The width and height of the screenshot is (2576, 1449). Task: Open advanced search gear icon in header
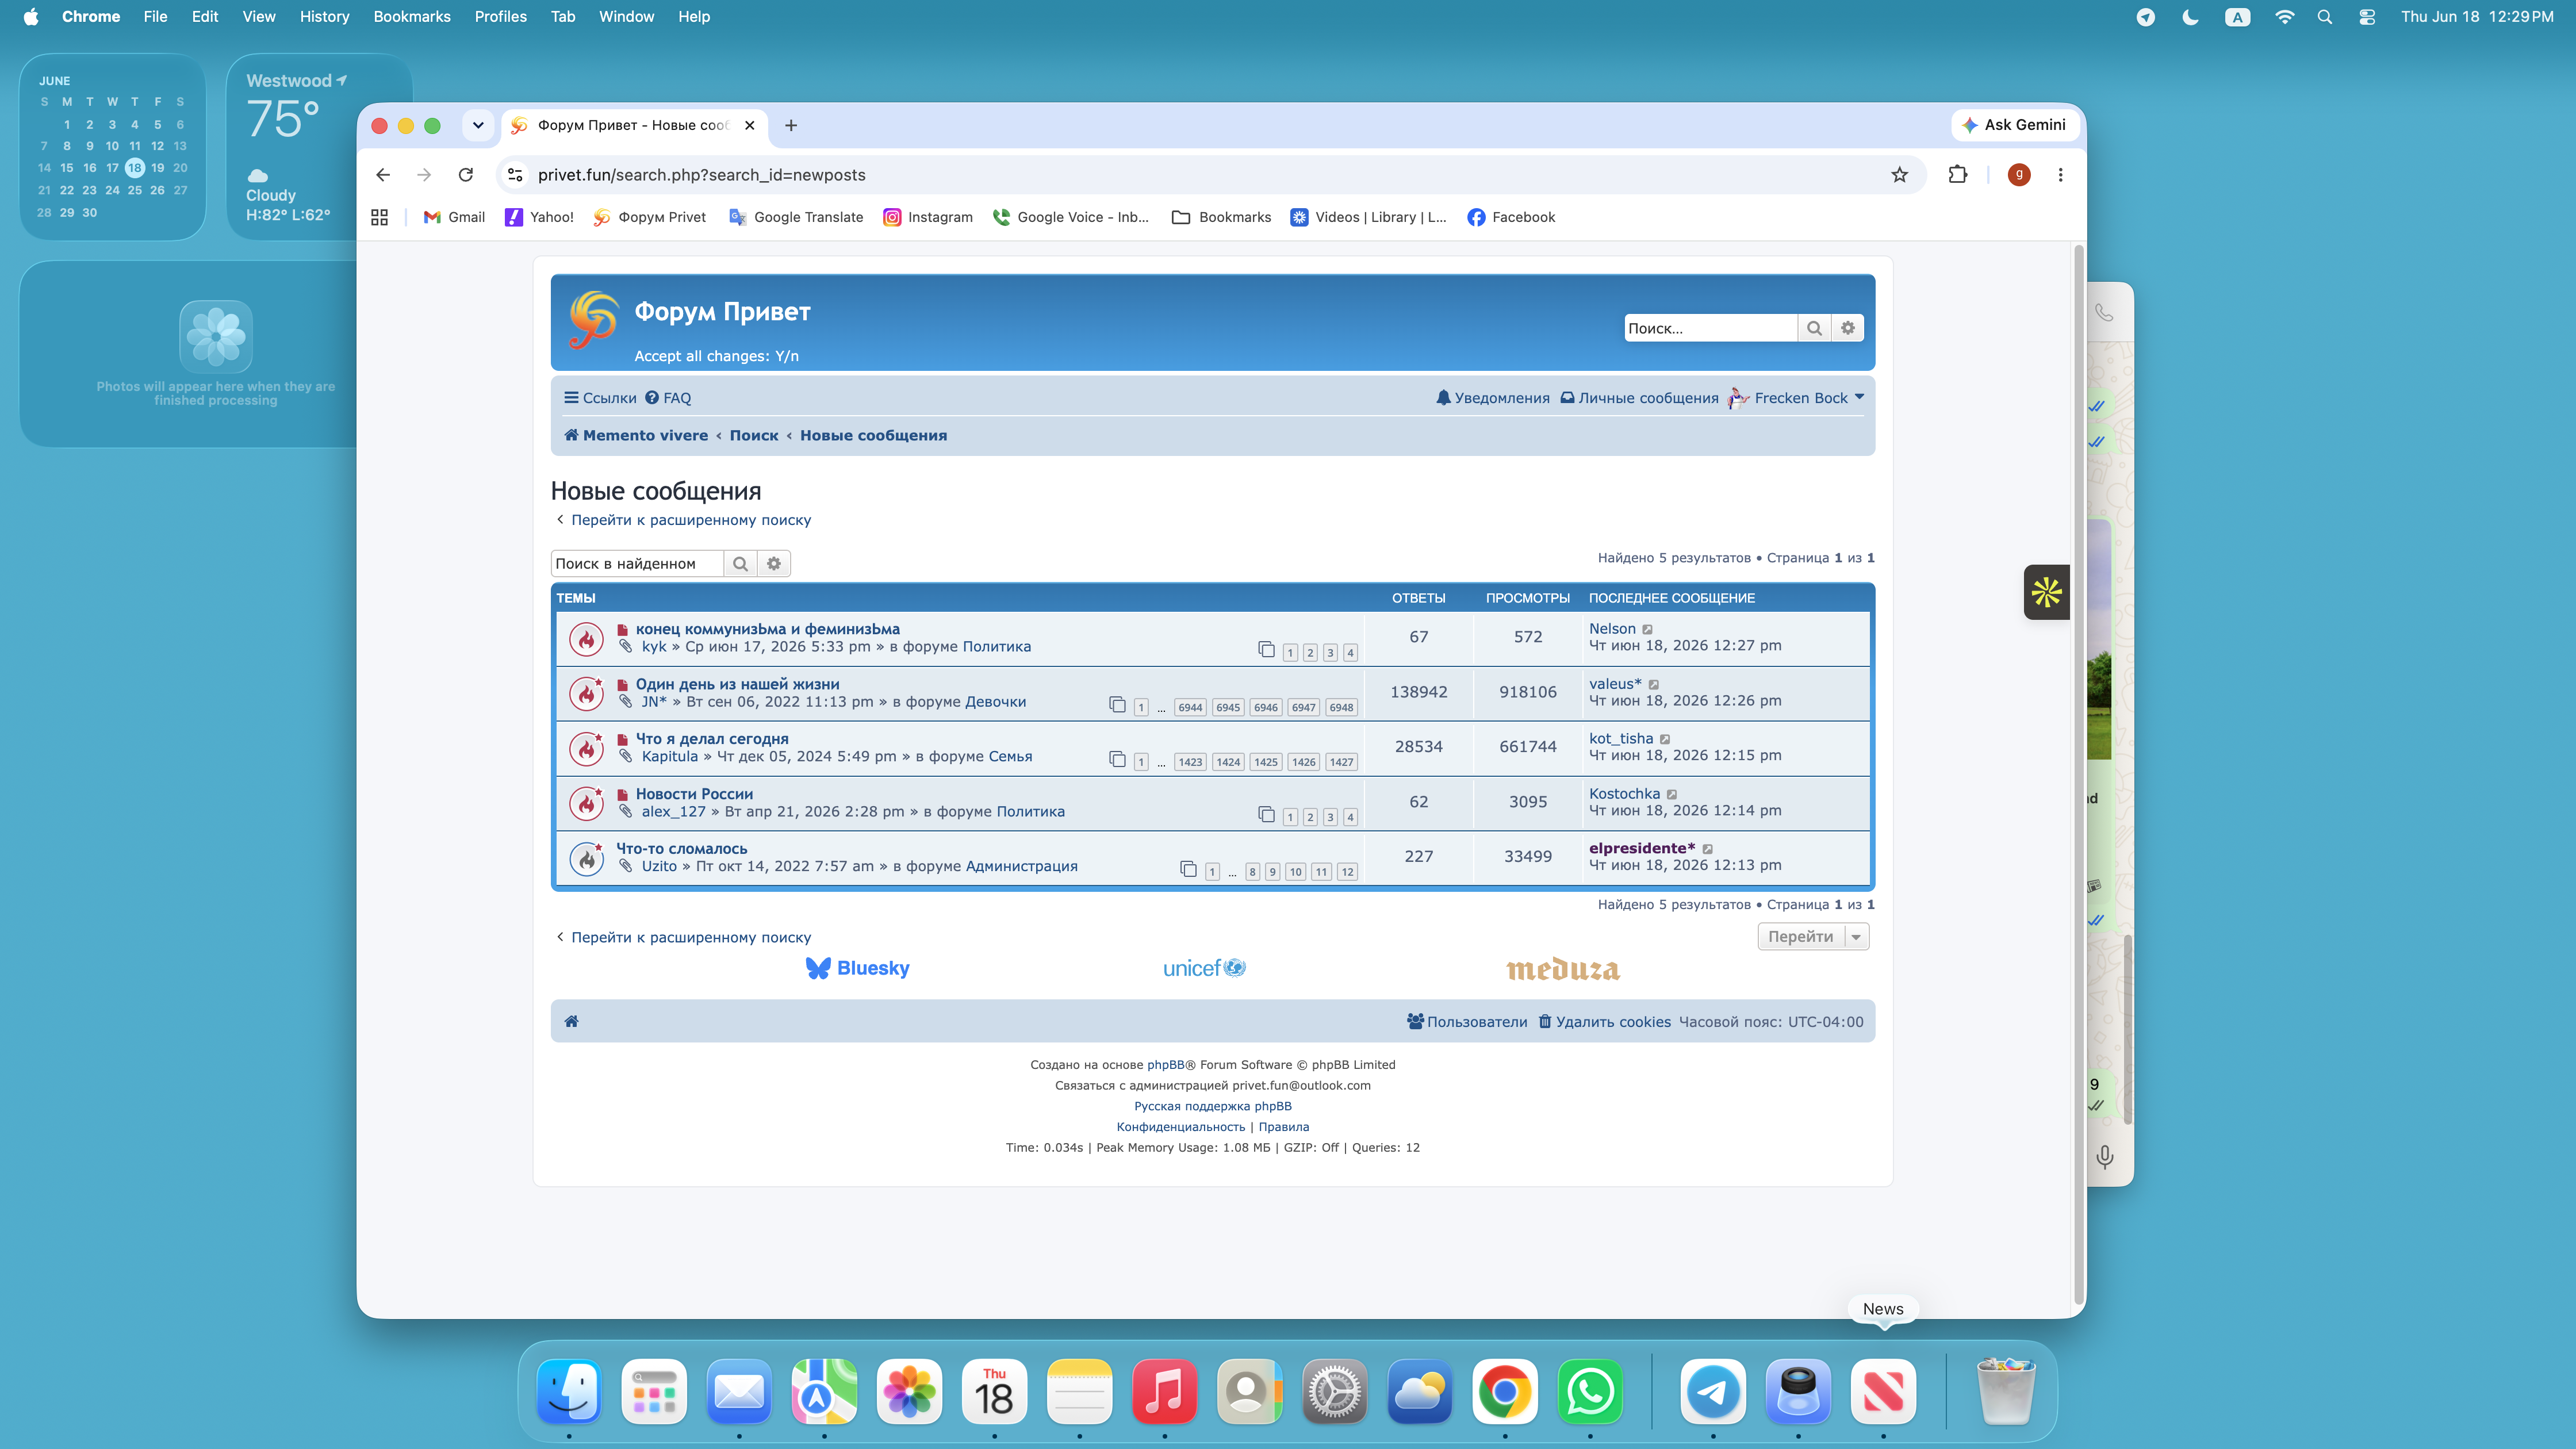point(1848,328)
